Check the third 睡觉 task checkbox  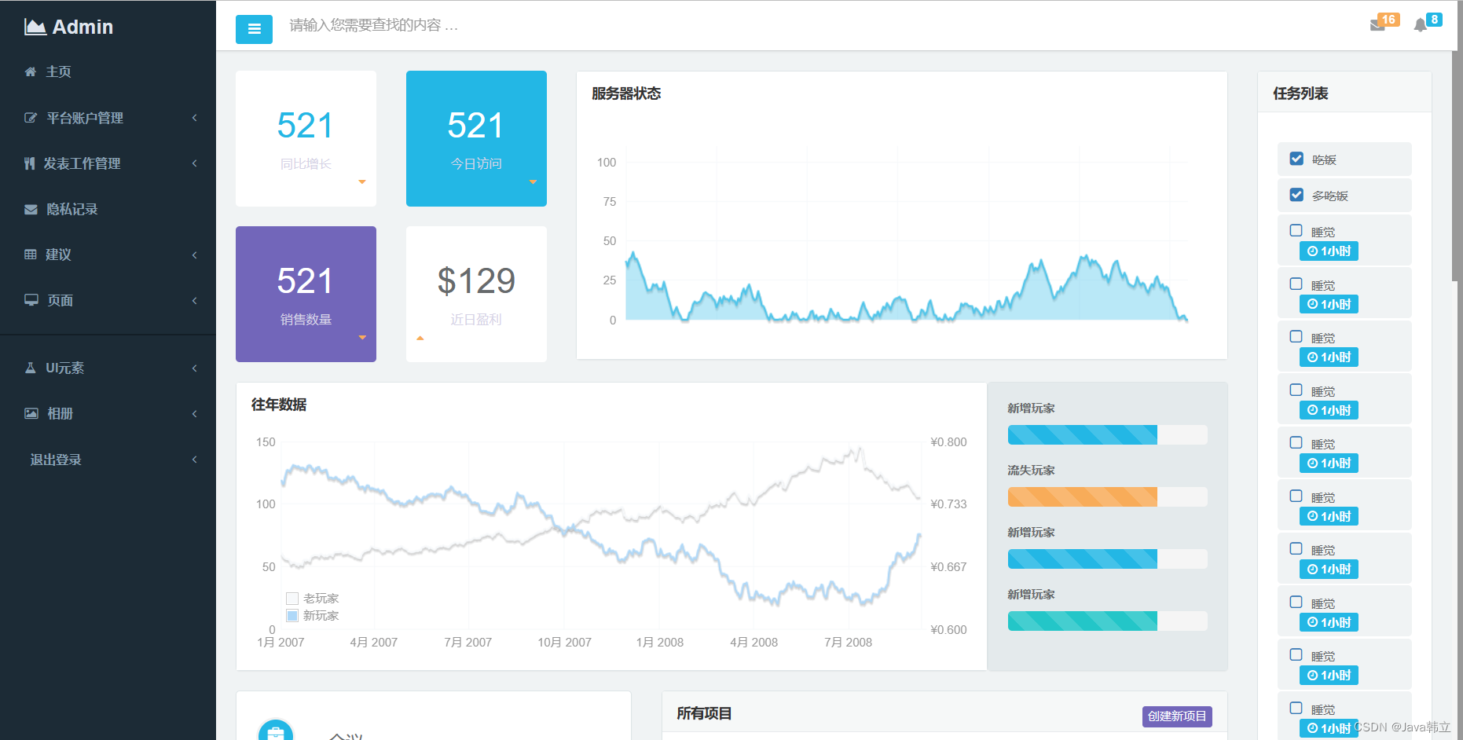click(x=1296, y=337)
